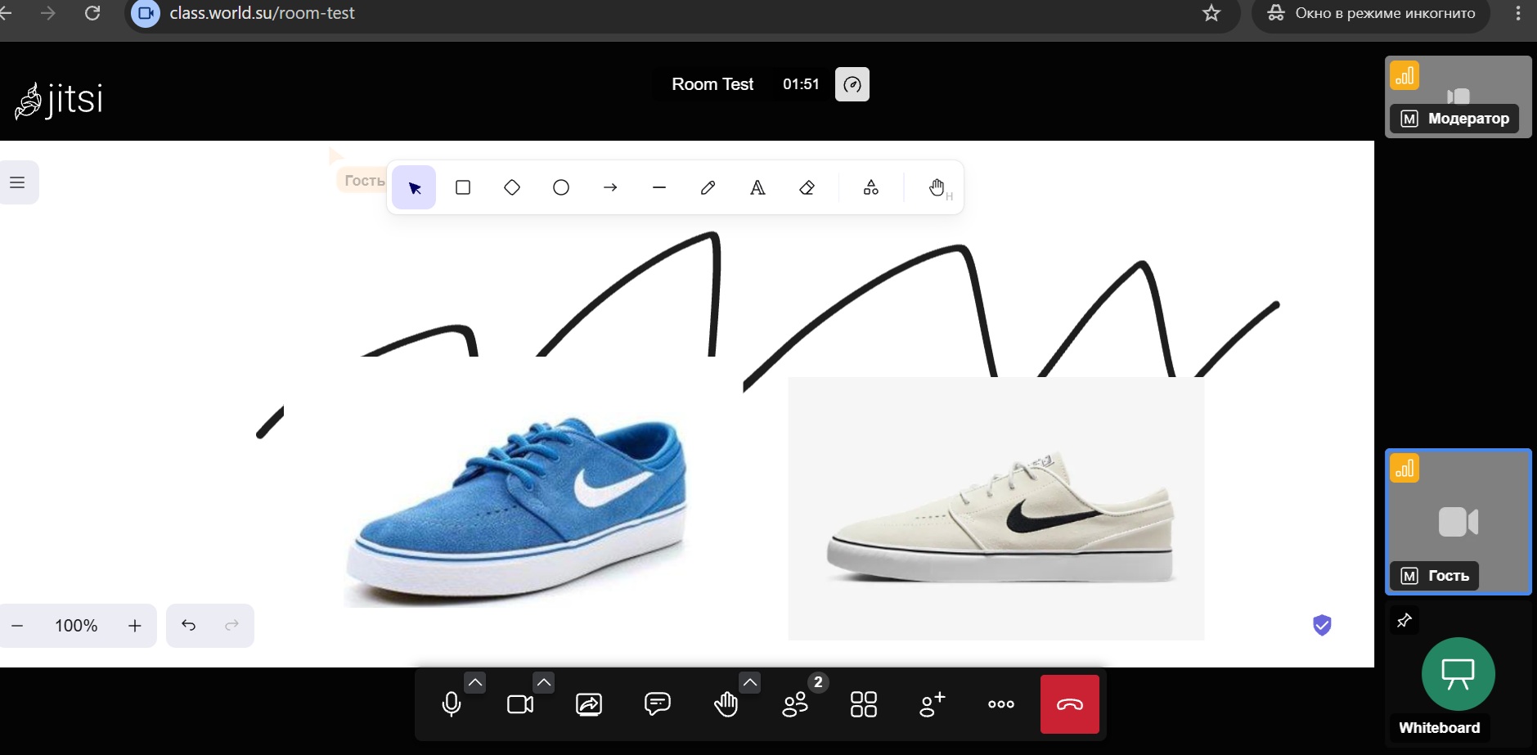
Task: Toggle the camera on or off
Action: (520, 704)
